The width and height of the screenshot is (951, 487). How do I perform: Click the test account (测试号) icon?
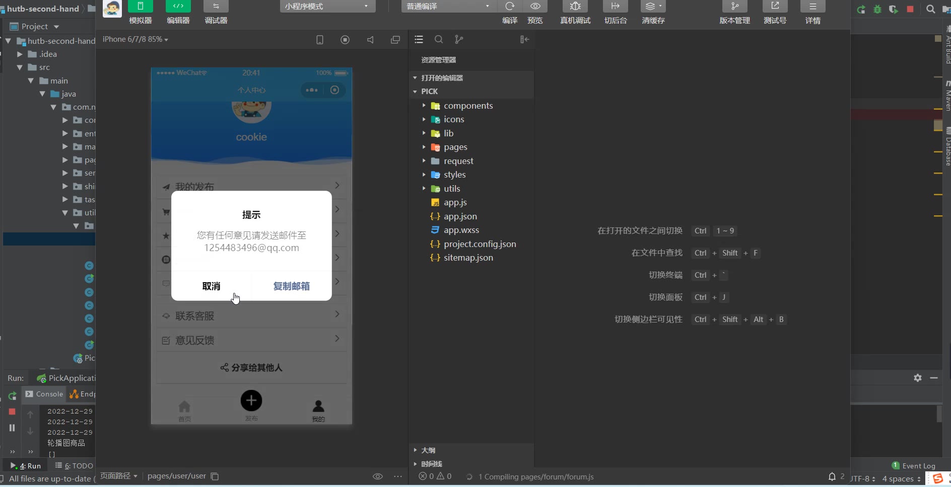(x=775, y=7)
